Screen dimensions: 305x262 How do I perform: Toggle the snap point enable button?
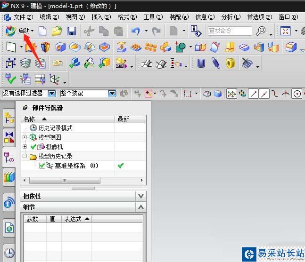pos(231,94)
